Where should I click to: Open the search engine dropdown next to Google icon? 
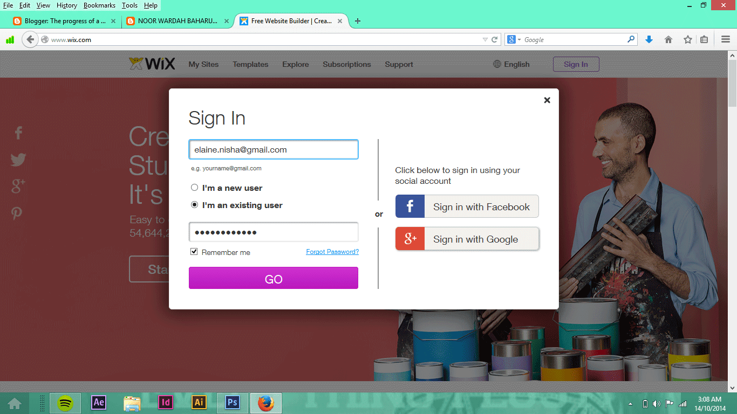click(x=519, y=39)
